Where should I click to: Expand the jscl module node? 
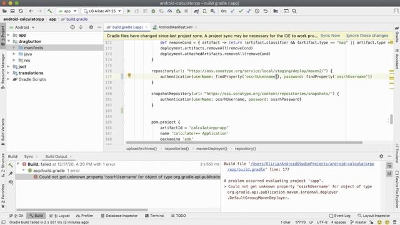tap(8, 66)
